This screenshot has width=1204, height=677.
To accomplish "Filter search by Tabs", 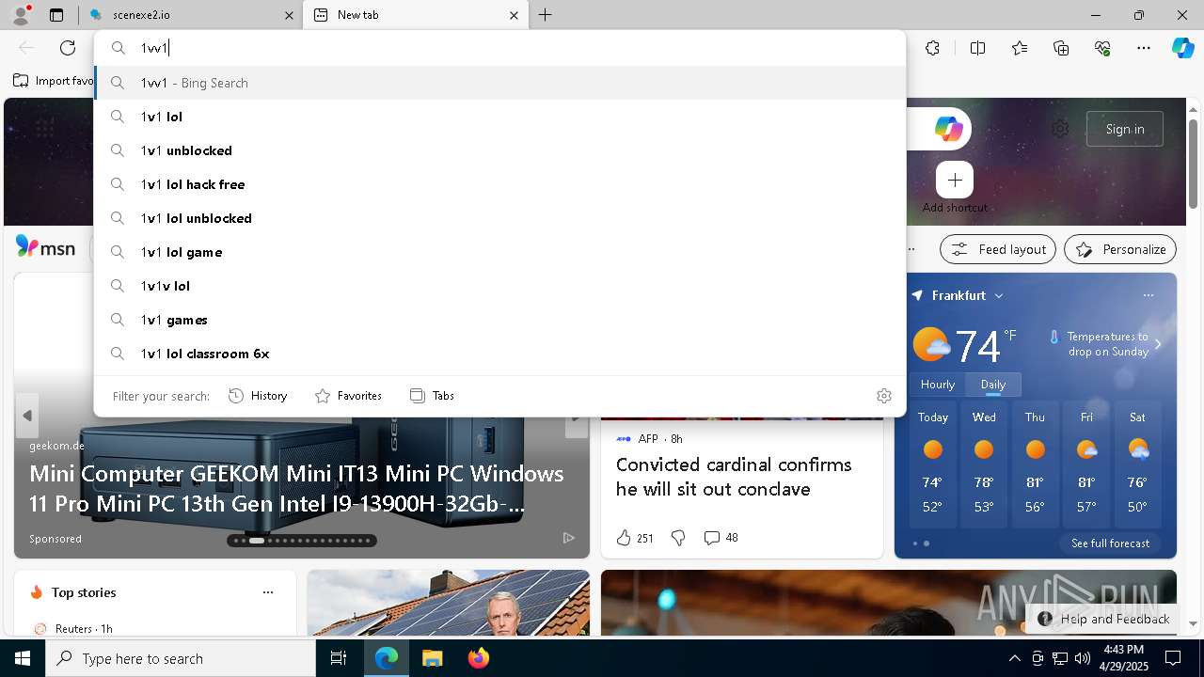I will [x=432, y=396].
